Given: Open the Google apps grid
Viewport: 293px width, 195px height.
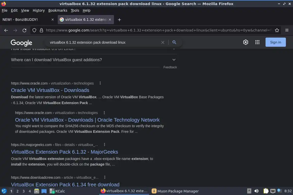Looking at the screenshot, I should 257,42.
